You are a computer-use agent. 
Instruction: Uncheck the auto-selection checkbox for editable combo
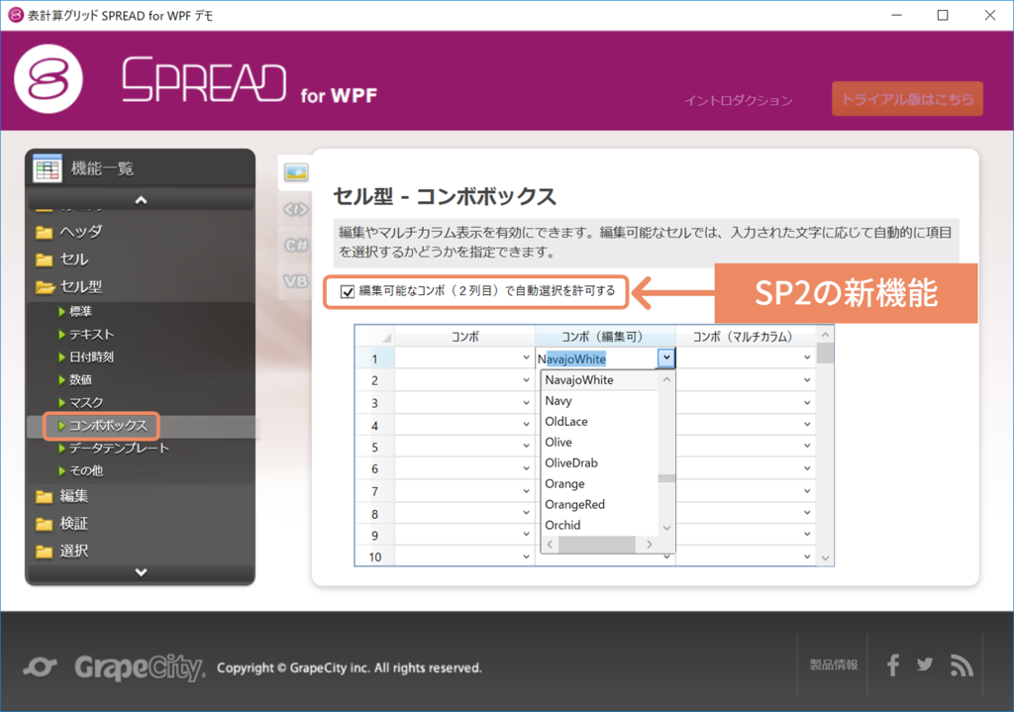(x=348, y=292)
